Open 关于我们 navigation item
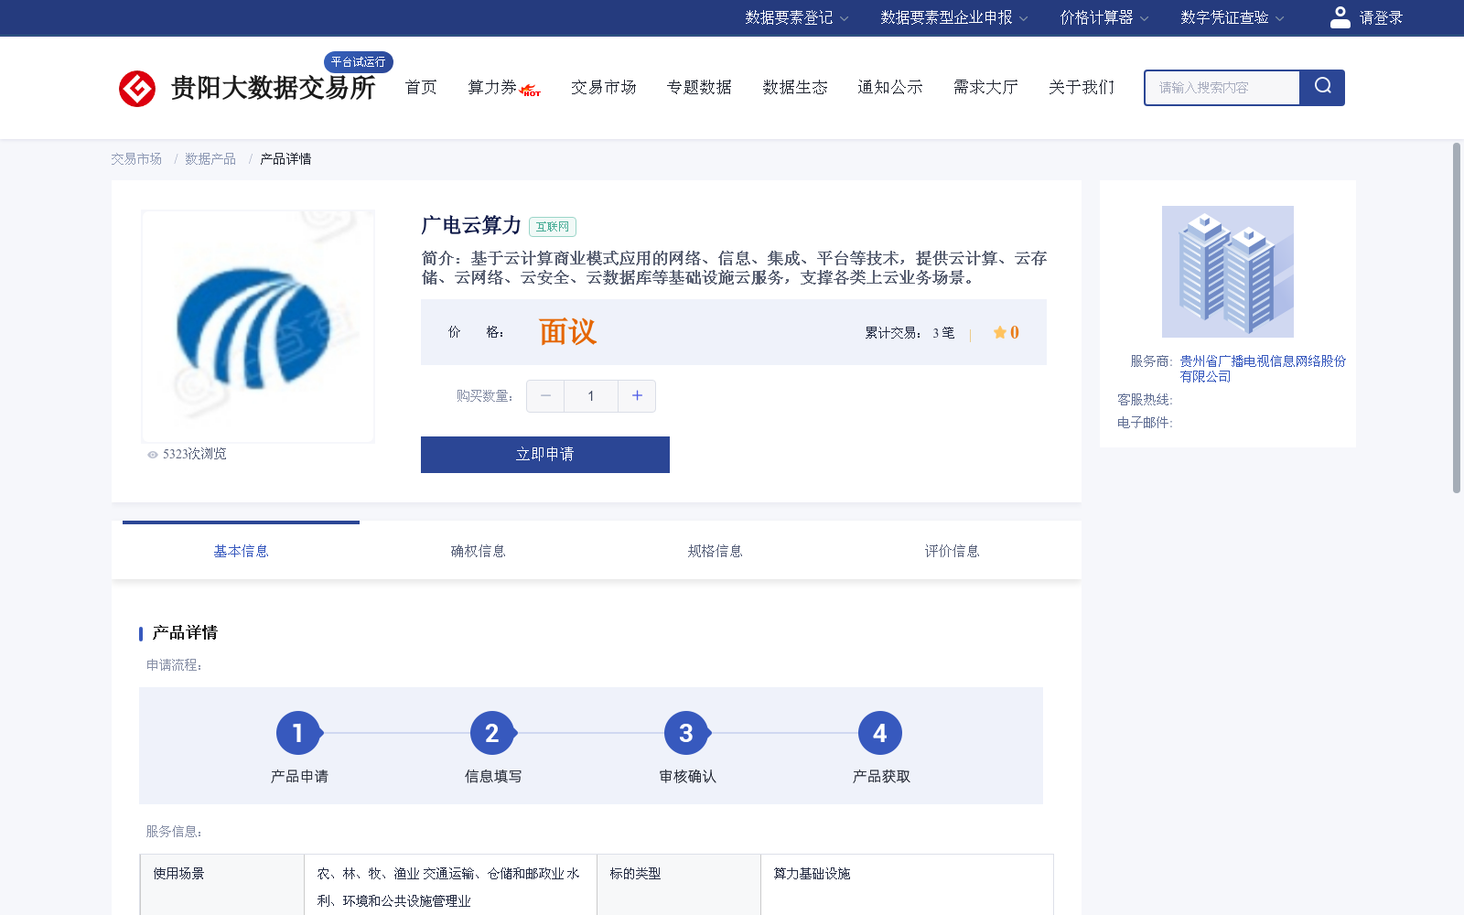1464x915 pixels. click(x=1082, y=87)
